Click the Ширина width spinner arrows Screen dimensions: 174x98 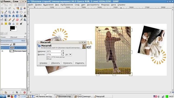coord(61,51)
